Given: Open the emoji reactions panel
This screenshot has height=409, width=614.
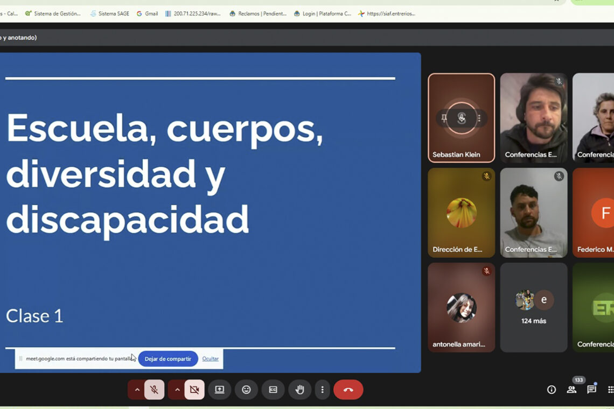Looking at the screenshot, I should point(246,389).
